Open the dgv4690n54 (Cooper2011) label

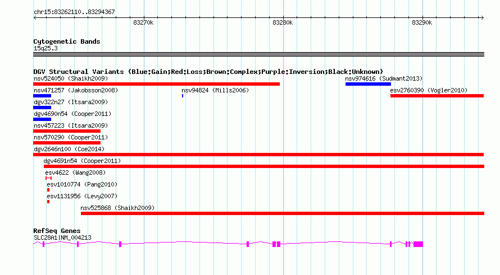[72, 114]
